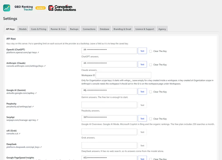222x160 pixels.
Task: Click the Perplexity API key field
Action: pyautogui.click(x=109, y=105)
